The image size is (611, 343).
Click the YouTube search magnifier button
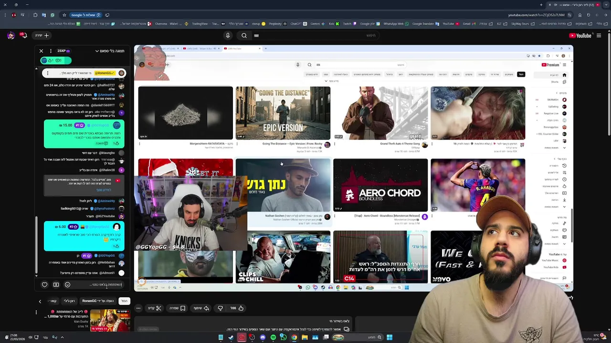point(244,35)
